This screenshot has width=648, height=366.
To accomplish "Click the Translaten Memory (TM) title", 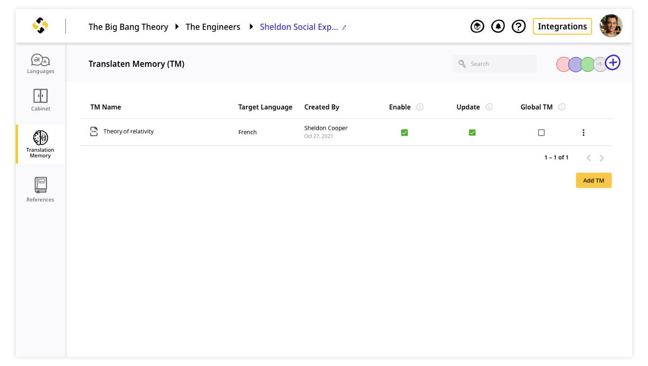I will click(136, 64).
